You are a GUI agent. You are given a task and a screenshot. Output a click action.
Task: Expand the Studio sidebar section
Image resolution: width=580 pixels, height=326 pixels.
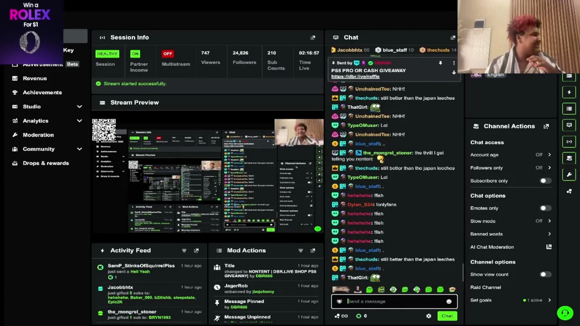coord(79,107)
